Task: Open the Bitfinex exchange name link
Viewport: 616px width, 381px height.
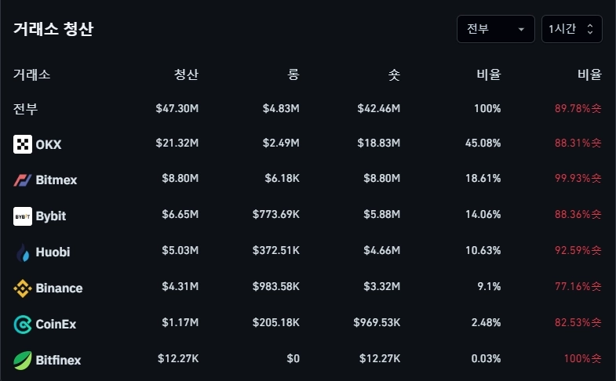Action: [58, 361]
